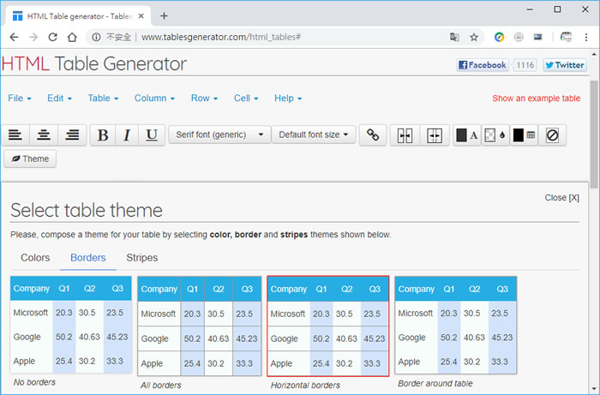Click the translate page icon
Image resolution: width=600 pixels, height=395 pixels.
click(x=454, y=37)
